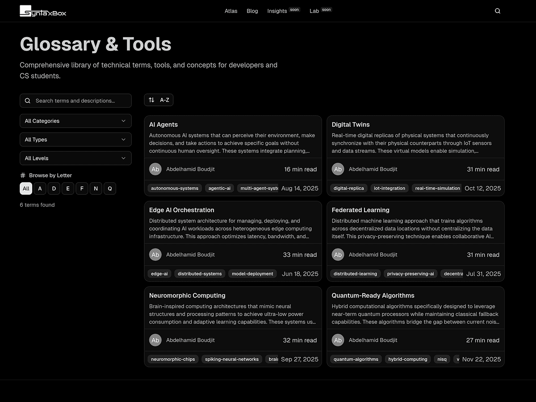Click the 'spiking-neural-networks' tag
Screen dimensions: 536x402
pos(232,359)
